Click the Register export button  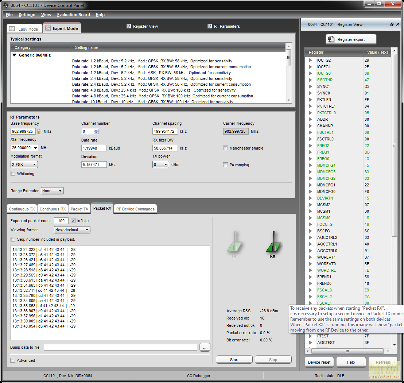coord(351,39)
